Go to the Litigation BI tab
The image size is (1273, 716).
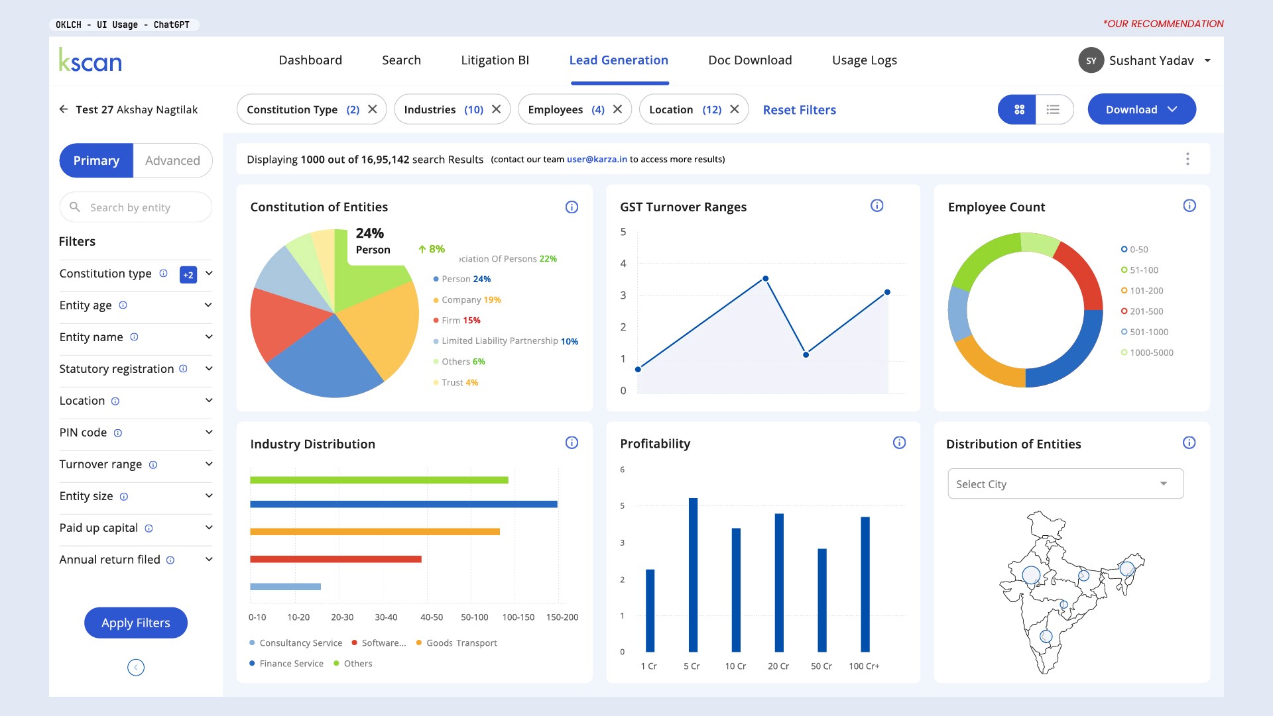click(x=495, y=60)
